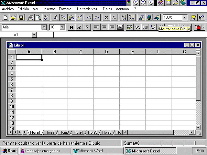
Task: Select row 5 header
Action: (12, 79)
